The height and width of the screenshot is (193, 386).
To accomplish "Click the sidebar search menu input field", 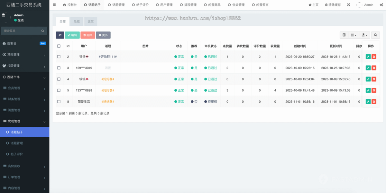I will pos(22,31).
